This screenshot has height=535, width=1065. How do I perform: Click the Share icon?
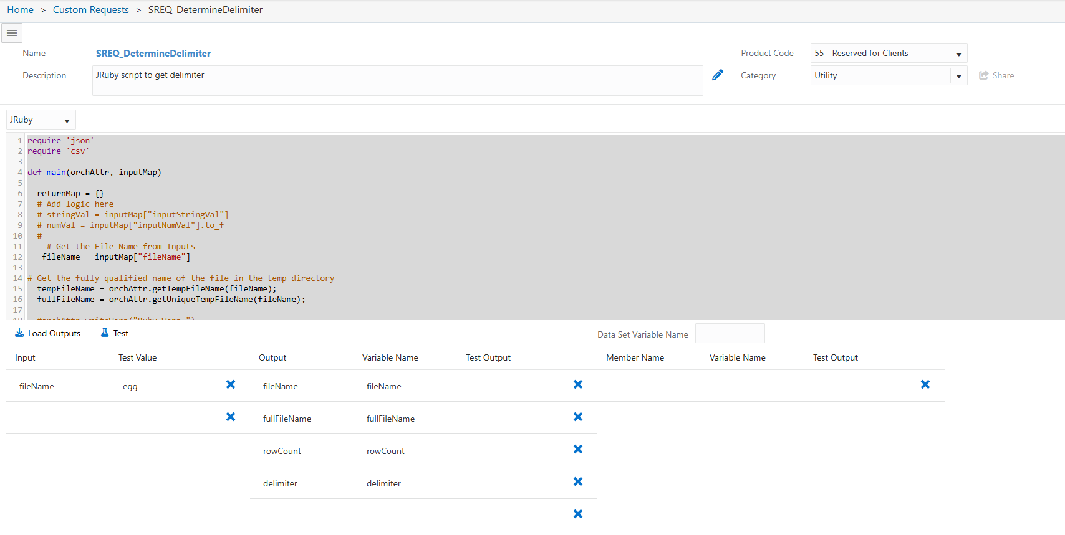[984, 75]
